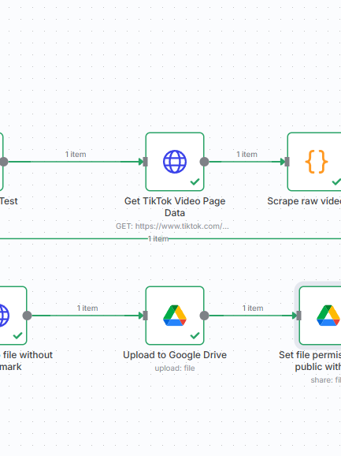
Task: Click 1 item label on the long horizontal connection
Action: point(158,239)
